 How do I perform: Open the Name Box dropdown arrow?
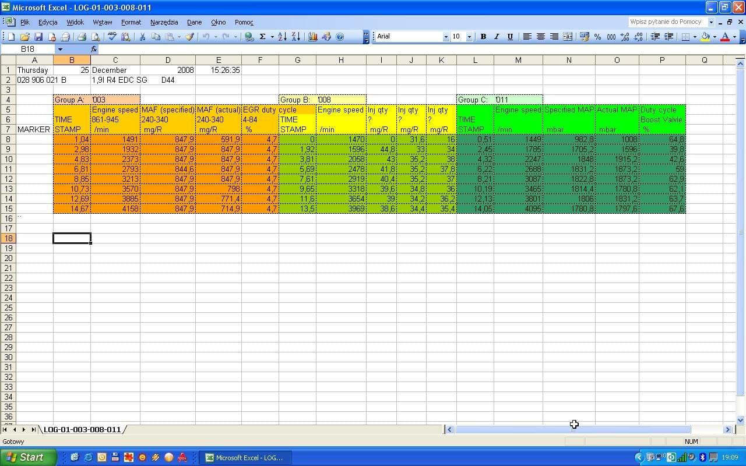[x=60, y=50]
